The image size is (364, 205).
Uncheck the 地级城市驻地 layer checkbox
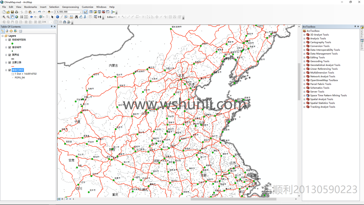coord(10,40)
